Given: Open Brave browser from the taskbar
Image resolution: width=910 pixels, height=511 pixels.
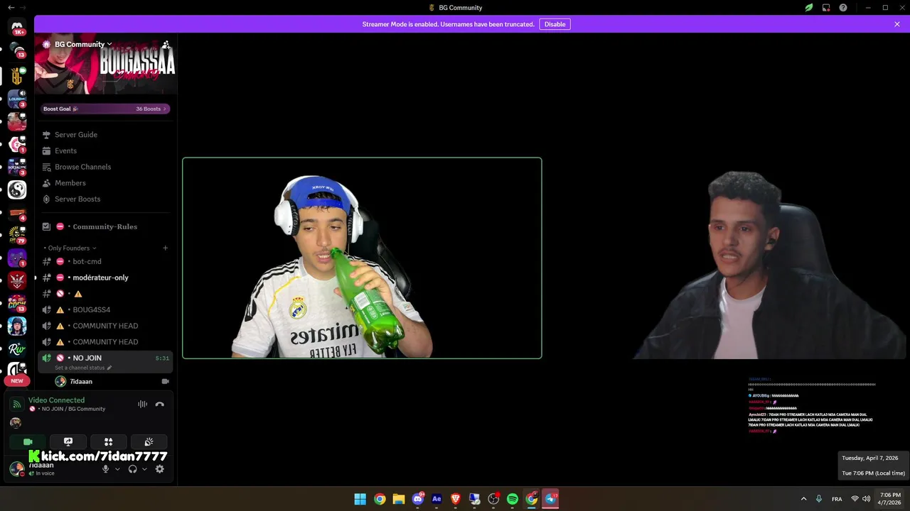Looking at the screenshot, I should 456,499.
